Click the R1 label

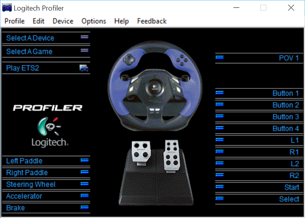pyautogui.click(x=294, y=152)
